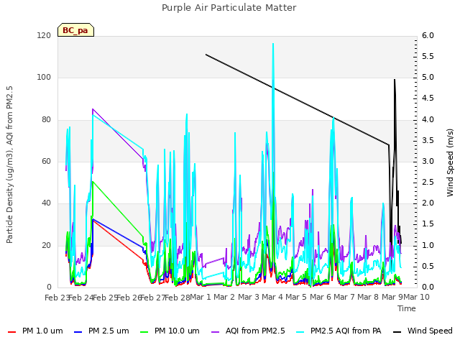
Task: Click the 40 left axis tick label
Action: 46,203
